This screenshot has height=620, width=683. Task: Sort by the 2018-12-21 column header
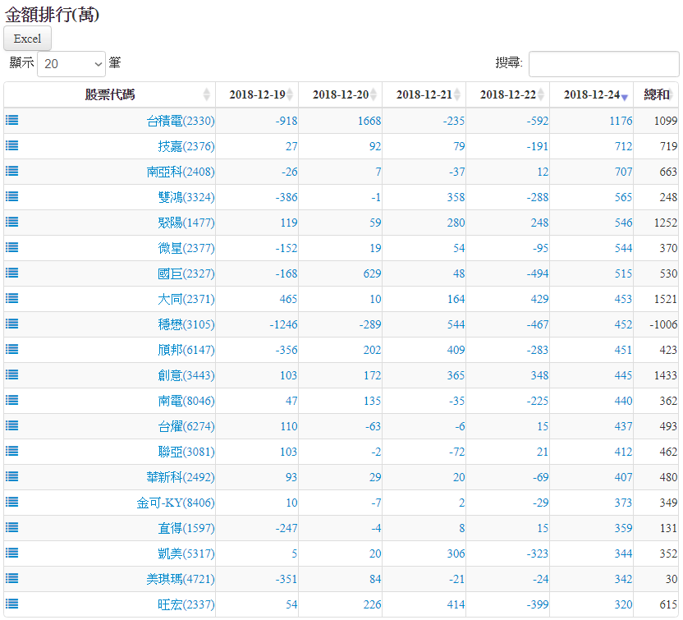click(424, 94)
